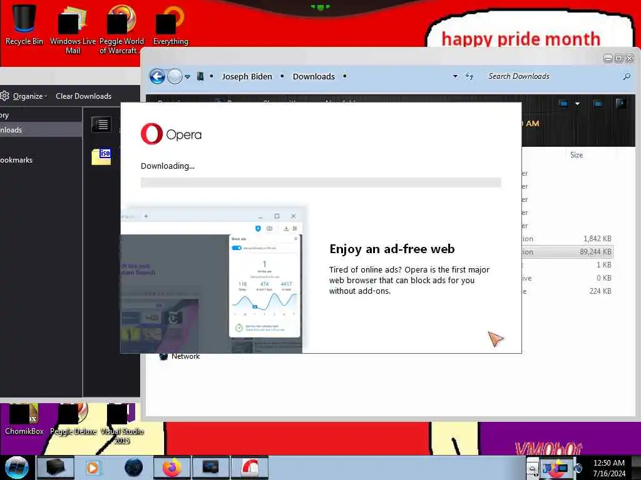
Task: Click the Opera Downloading progress bar
Action: point(321,182)
